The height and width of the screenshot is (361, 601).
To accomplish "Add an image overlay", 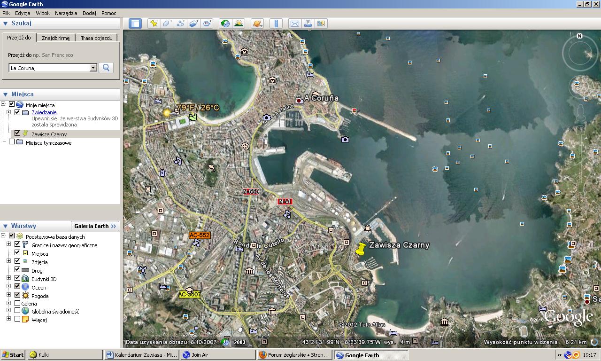I will click(x=193, y=24).
